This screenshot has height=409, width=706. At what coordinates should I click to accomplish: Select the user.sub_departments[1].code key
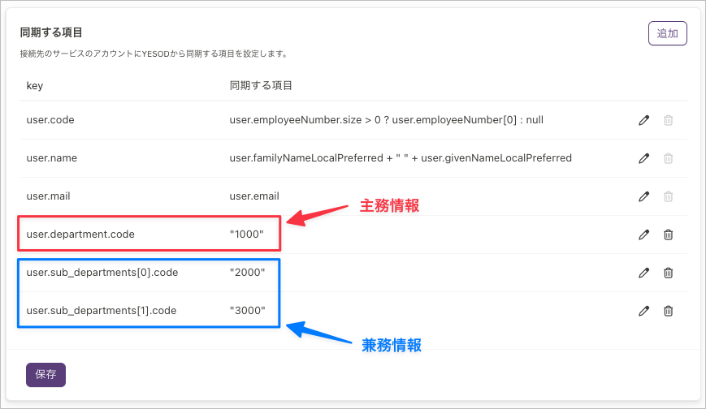pos(102,311)
